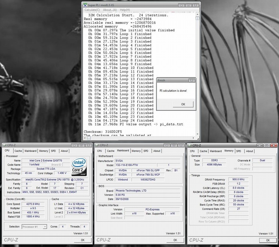Click OK in the left CPU-Z CPU window
This screenshot has width=279, height=247.
[x=83, y=240]
